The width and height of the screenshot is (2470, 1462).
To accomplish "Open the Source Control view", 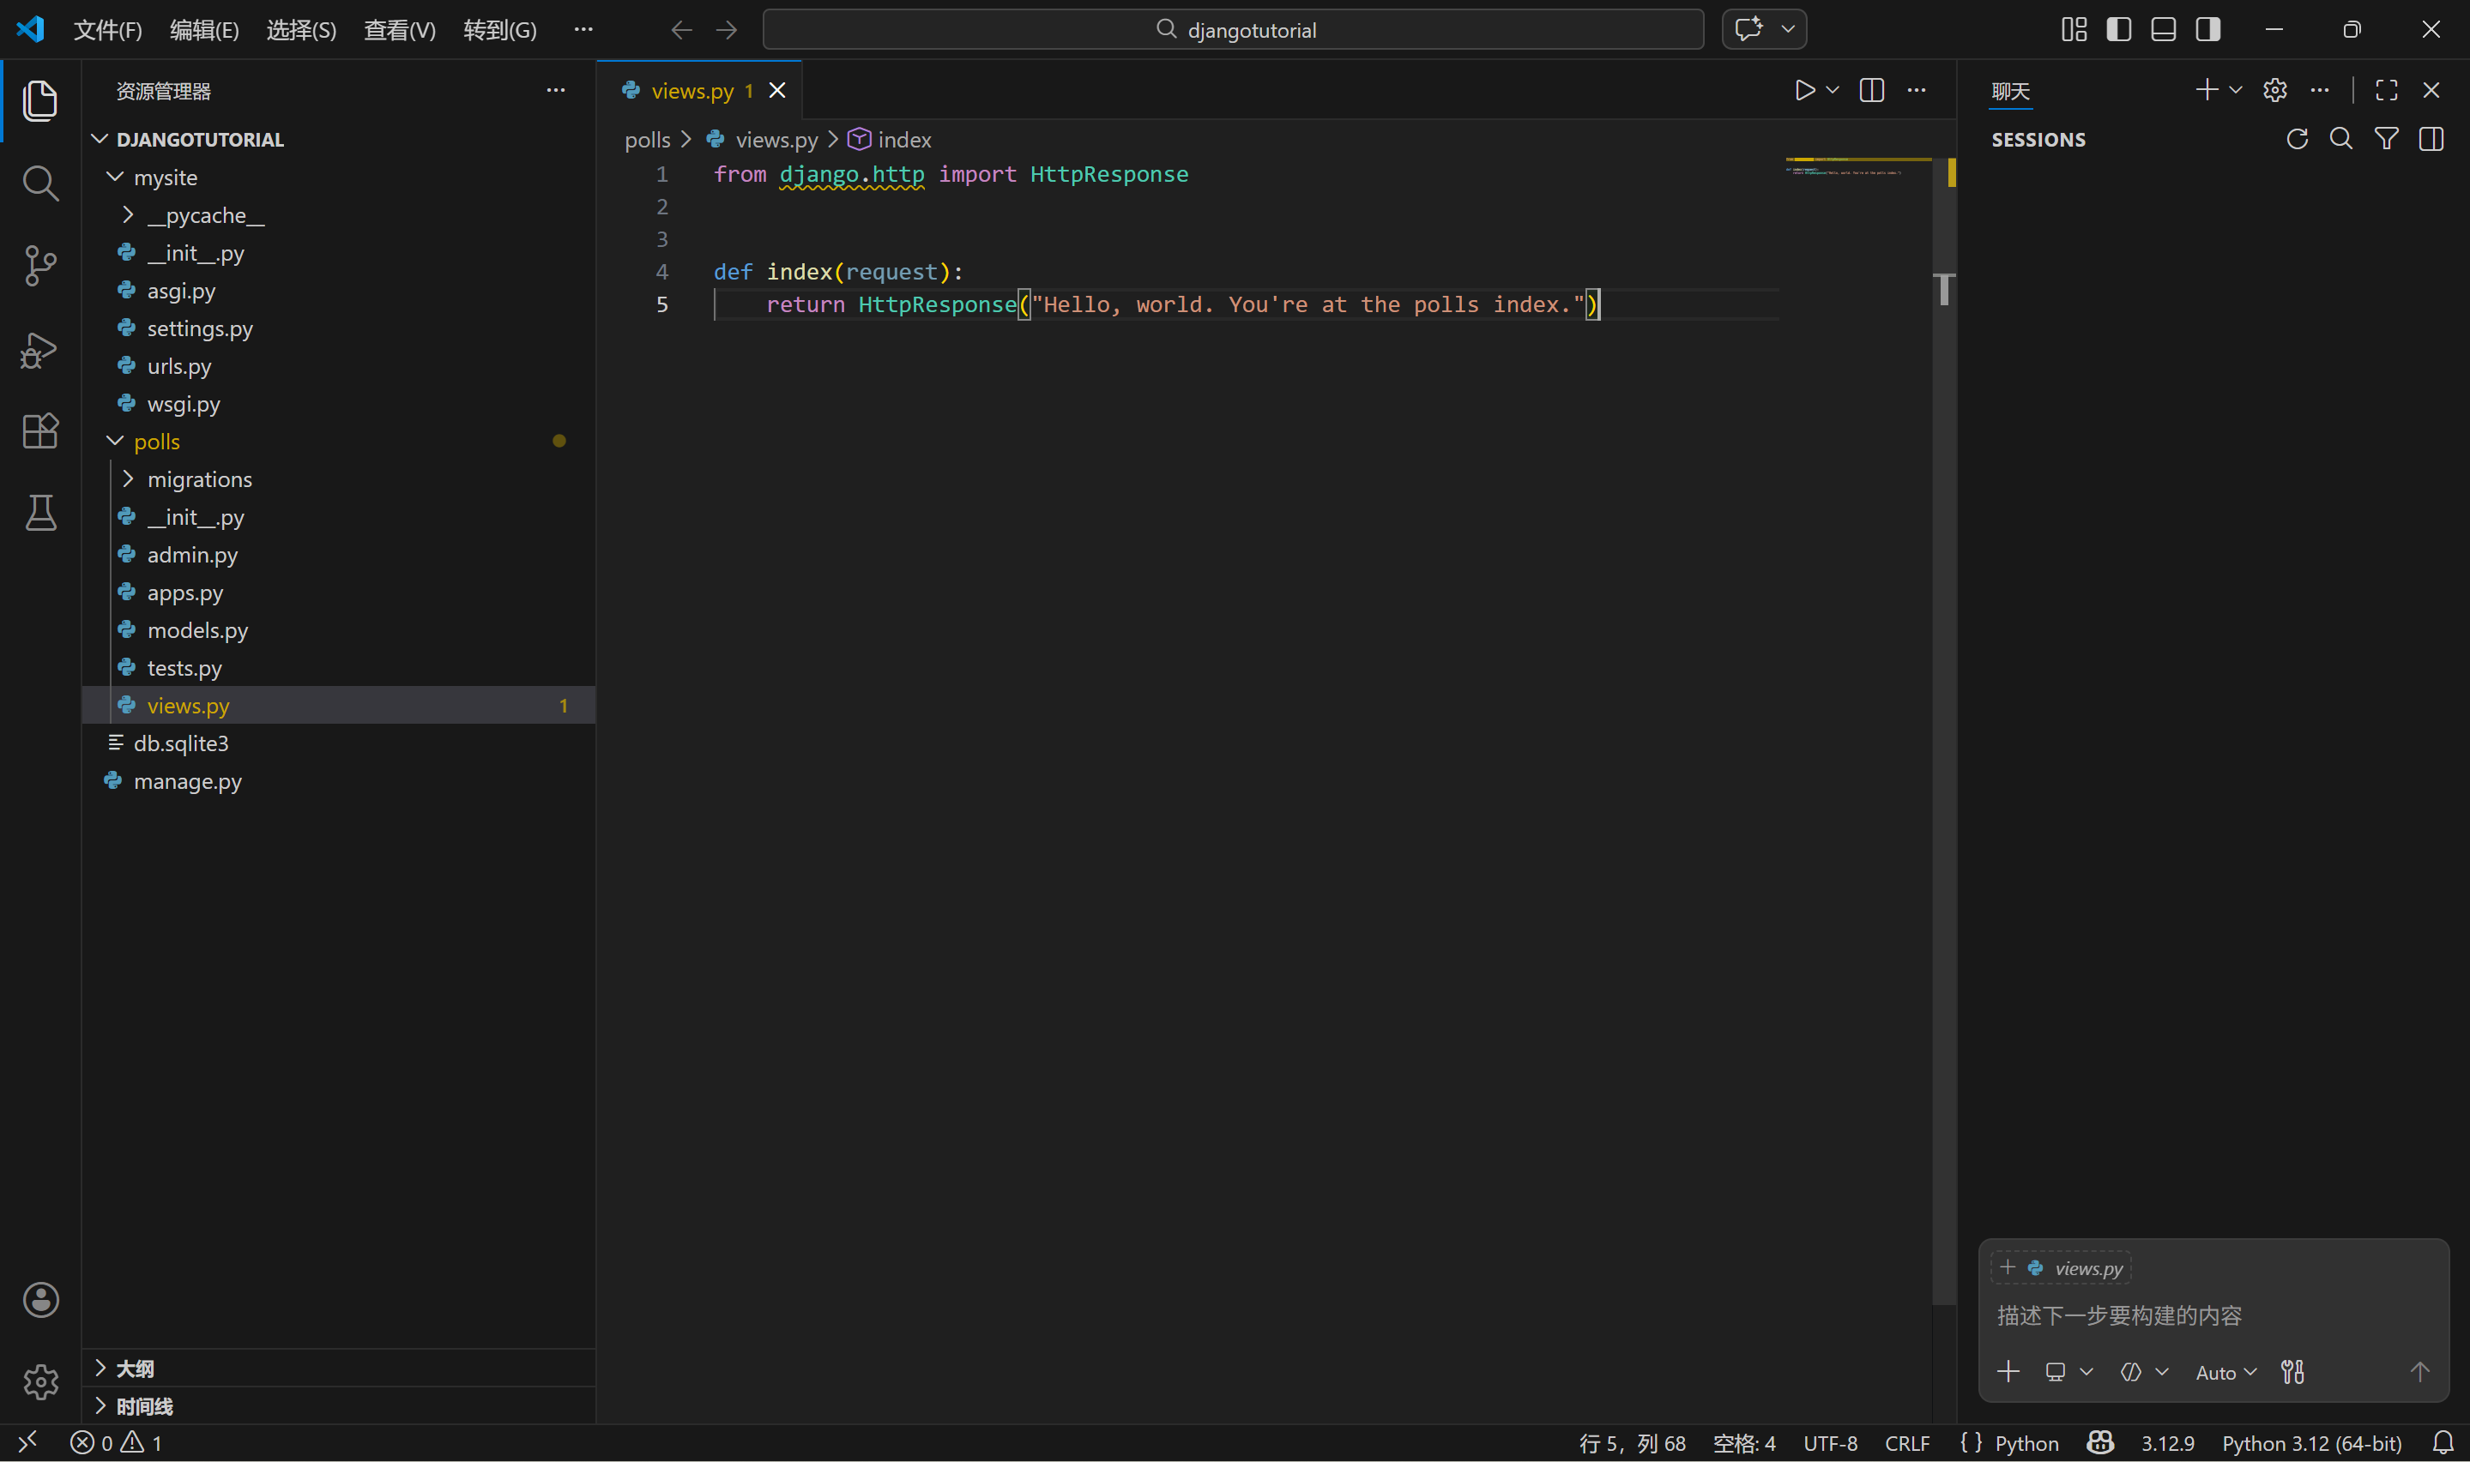I will click(x=39, y=265).
